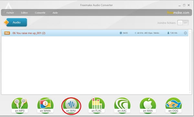The image size is (194, 117).
Task: Click the Joindre fichiers label
Action: [166, 23]
